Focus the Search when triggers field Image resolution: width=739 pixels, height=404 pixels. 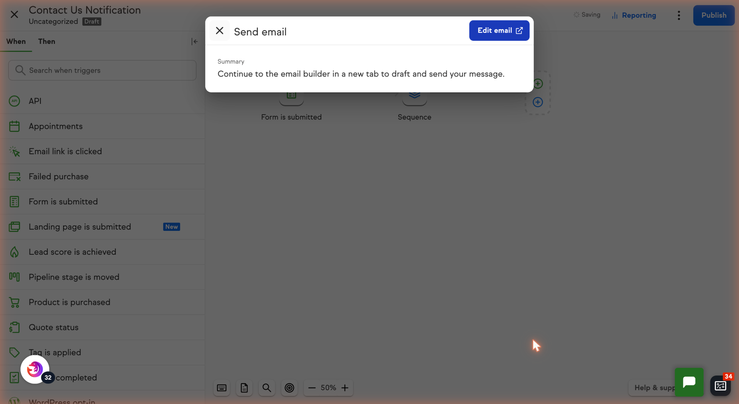point(102,70)
